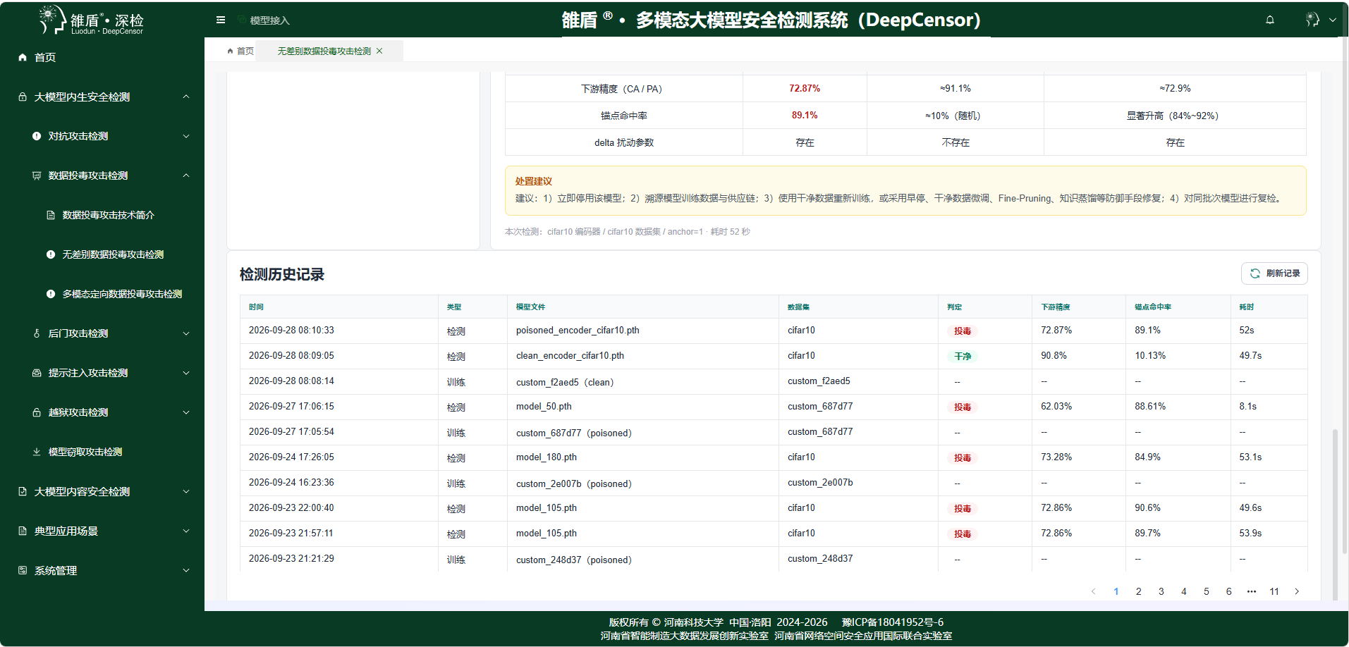Expand the 越狱攻击检测 chevron
This screenshot has height=647, width=1349.
coord(186,412)
